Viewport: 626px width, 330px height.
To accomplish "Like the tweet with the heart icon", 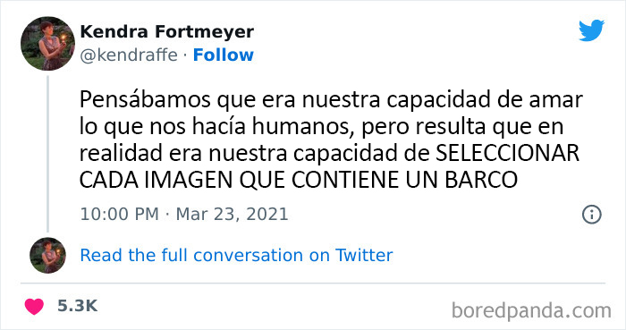I will coord(34,307).
